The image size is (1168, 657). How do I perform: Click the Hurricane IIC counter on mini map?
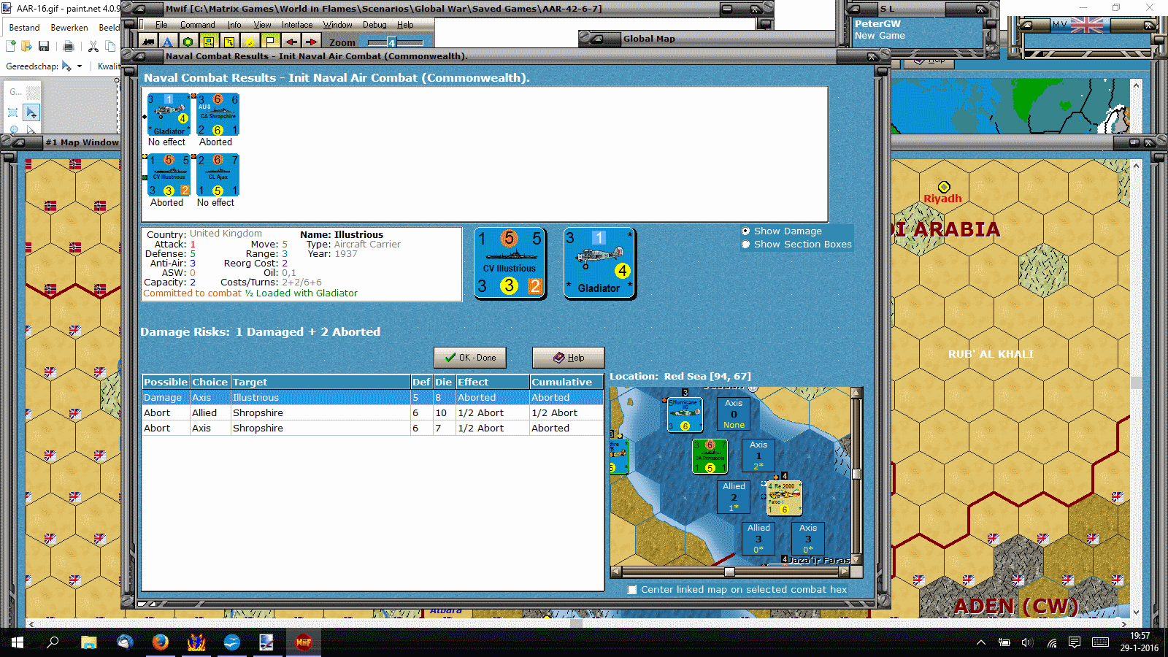(685, 415)
